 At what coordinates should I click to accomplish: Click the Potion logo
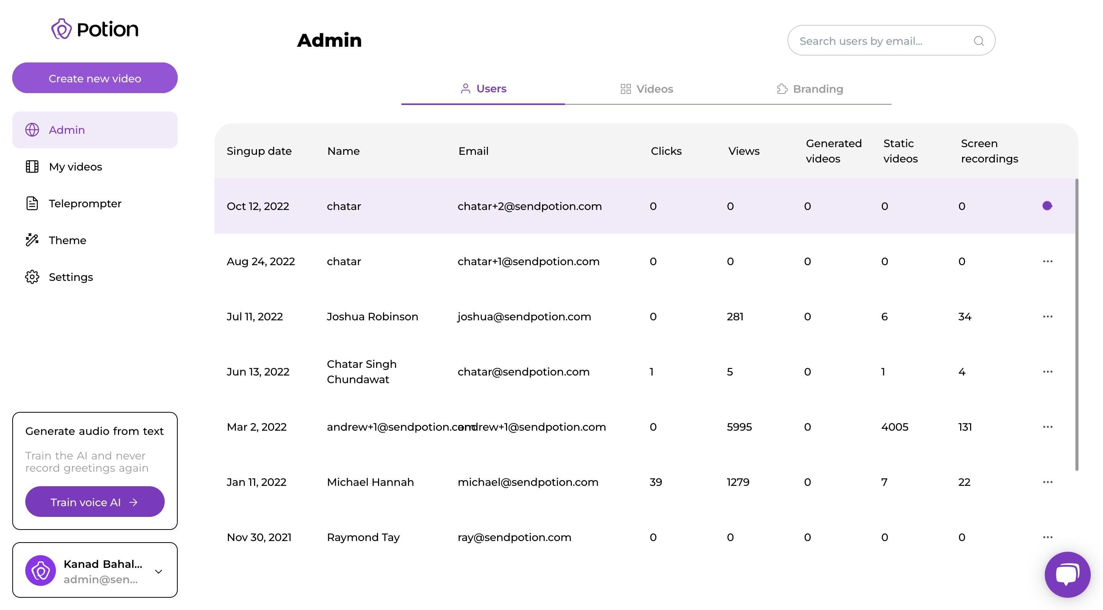pos(95,29)
